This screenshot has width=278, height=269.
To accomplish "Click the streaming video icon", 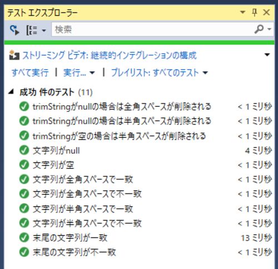I will [14, 55].
